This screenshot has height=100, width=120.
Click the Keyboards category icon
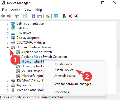(x=13, y=85)
